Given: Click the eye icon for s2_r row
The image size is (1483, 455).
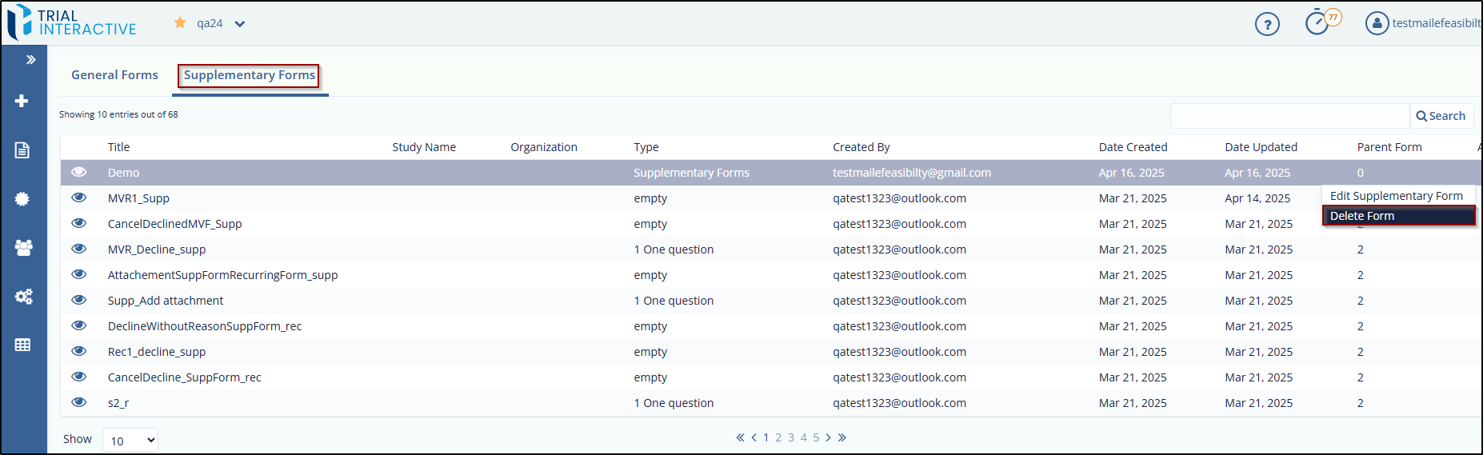Looking at the screenshot, I should tap(78, 403).
